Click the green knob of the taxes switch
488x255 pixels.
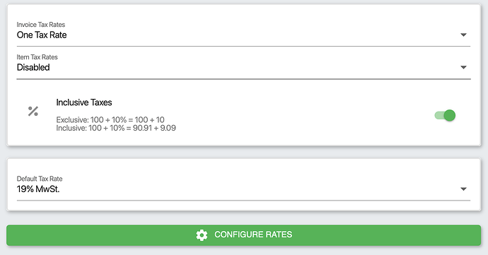point(449,115)
